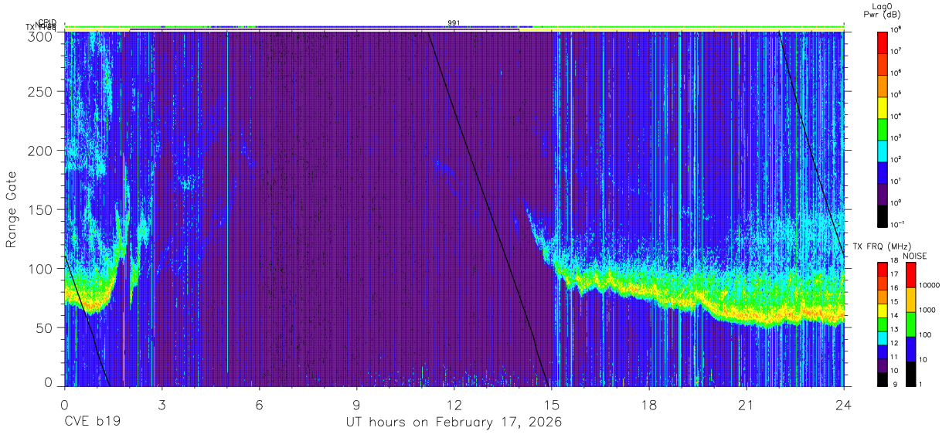949x438 pixels.
Task: Click x-axis hour tick label "24"
Action: coord(843,405)
